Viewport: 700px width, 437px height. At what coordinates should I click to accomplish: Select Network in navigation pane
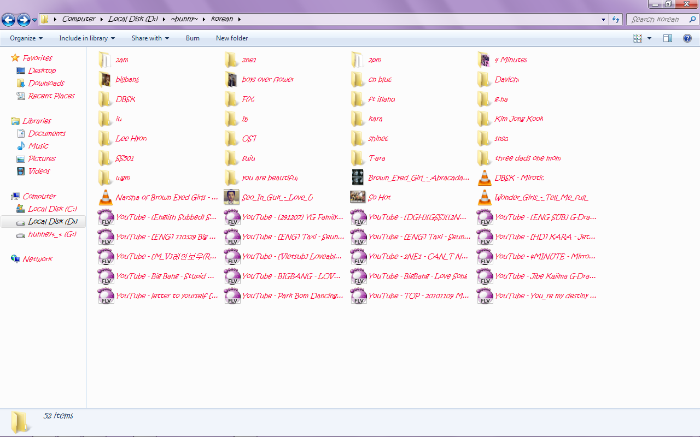(37, 259)
